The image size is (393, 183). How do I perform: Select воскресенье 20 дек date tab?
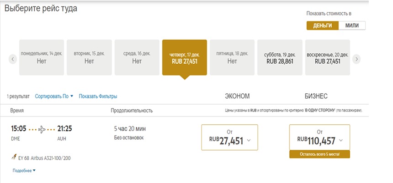[x=328, y=57]
